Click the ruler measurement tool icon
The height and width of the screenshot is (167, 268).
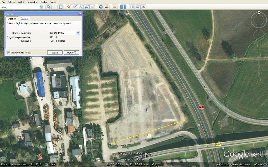(123, 7)
